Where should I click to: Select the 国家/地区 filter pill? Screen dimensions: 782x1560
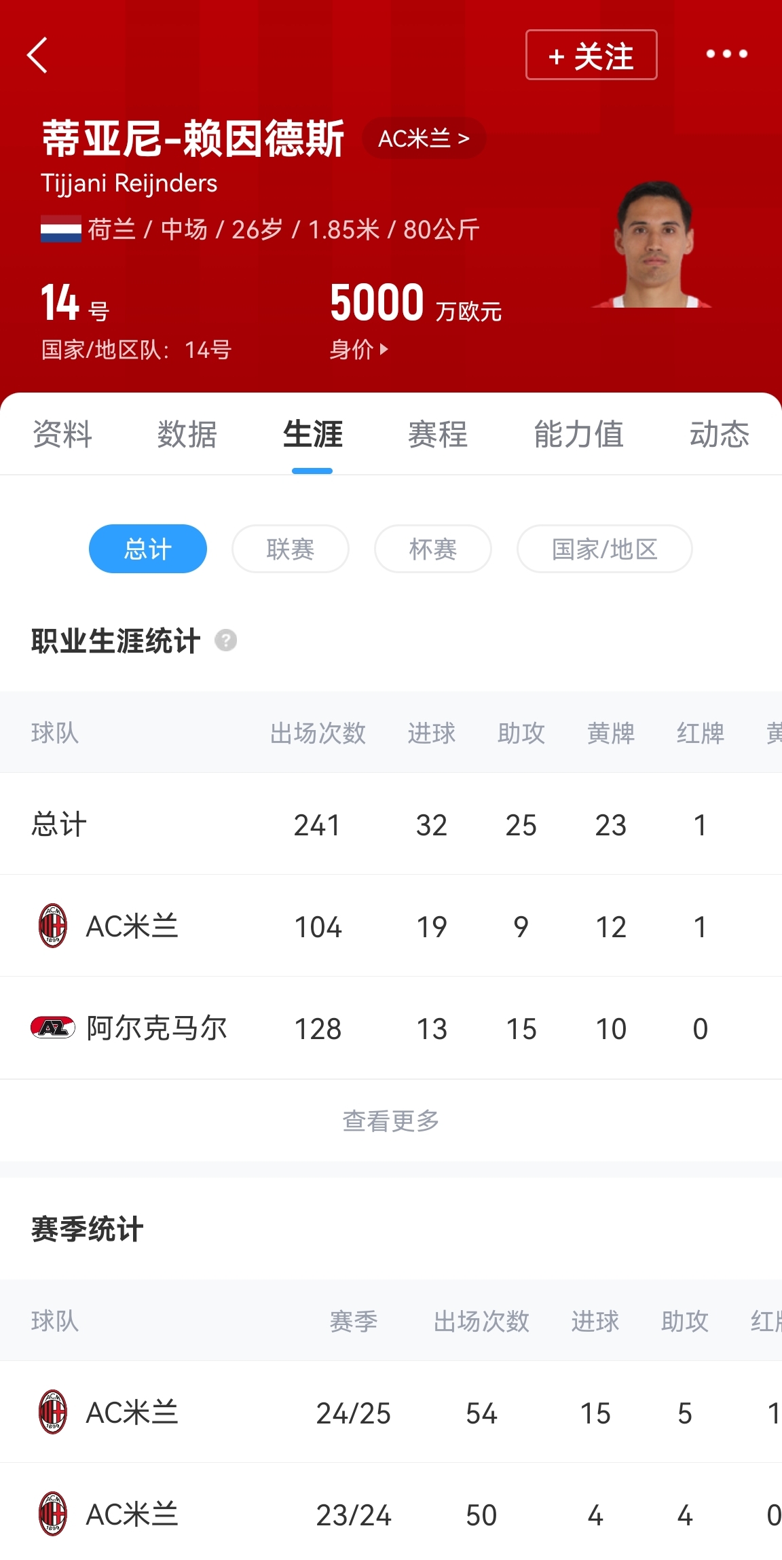pyautogui.click(x=604, y=549)
